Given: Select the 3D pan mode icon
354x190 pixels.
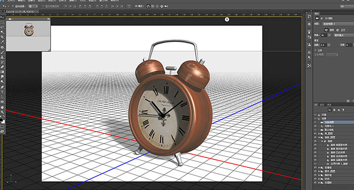Looking at the screenshot, I should (157, 7).
